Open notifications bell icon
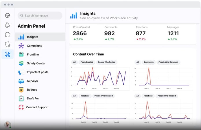Viewport: 201px width, 130px height. tap(8, 25)
